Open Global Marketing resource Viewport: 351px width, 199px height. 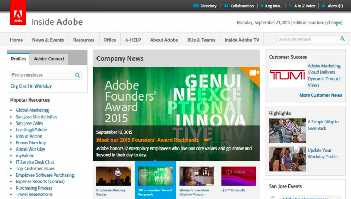[x=32, y=110]
